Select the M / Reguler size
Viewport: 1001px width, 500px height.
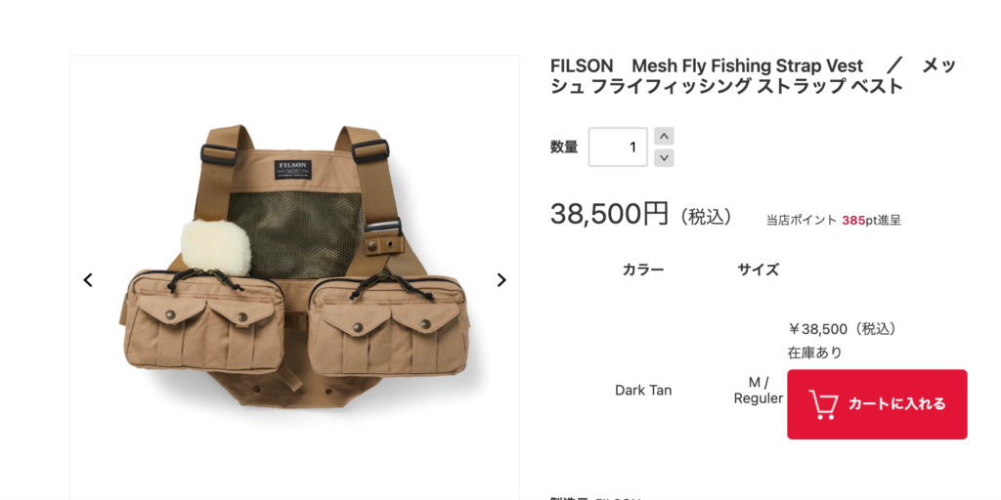coord(758,390)
